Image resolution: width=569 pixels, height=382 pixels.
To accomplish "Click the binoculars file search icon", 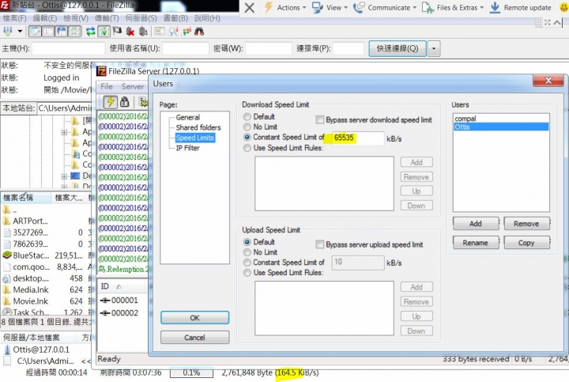I will [x=199, y=32].
